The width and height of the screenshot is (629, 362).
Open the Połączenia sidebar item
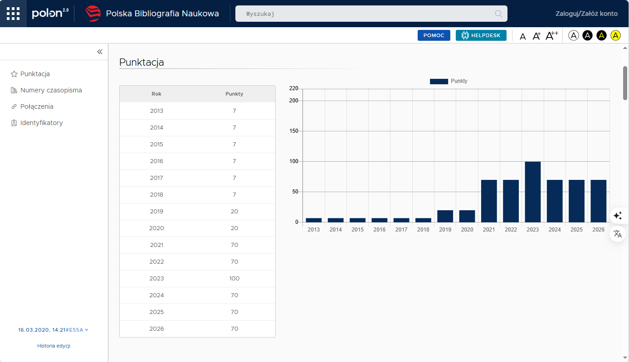click(37, 106)
